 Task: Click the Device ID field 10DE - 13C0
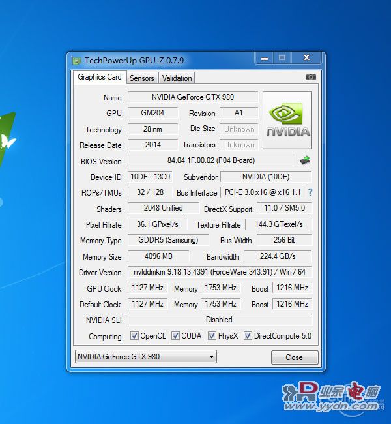[x=150, y=177]
